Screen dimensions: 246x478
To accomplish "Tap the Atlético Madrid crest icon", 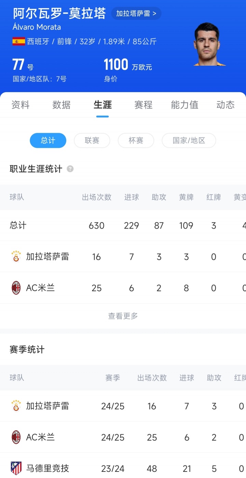I will tap(16, 468).
